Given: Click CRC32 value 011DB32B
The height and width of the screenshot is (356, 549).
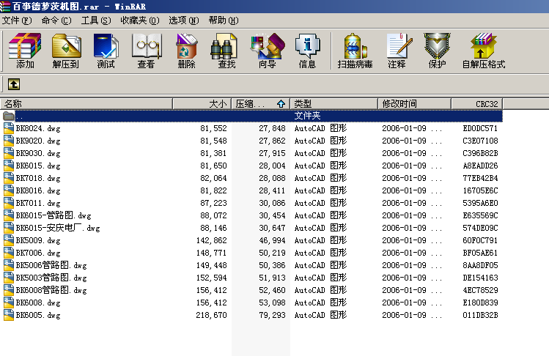Looking at the screenshot, I should (x=480, y=315).
